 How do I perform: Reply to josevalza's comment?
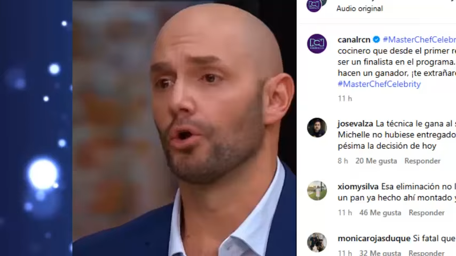pyautogui.click(x=422, y=161)
